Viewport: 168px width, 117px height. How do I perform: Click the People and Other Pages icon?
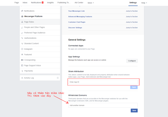click(x=22, y=28)
